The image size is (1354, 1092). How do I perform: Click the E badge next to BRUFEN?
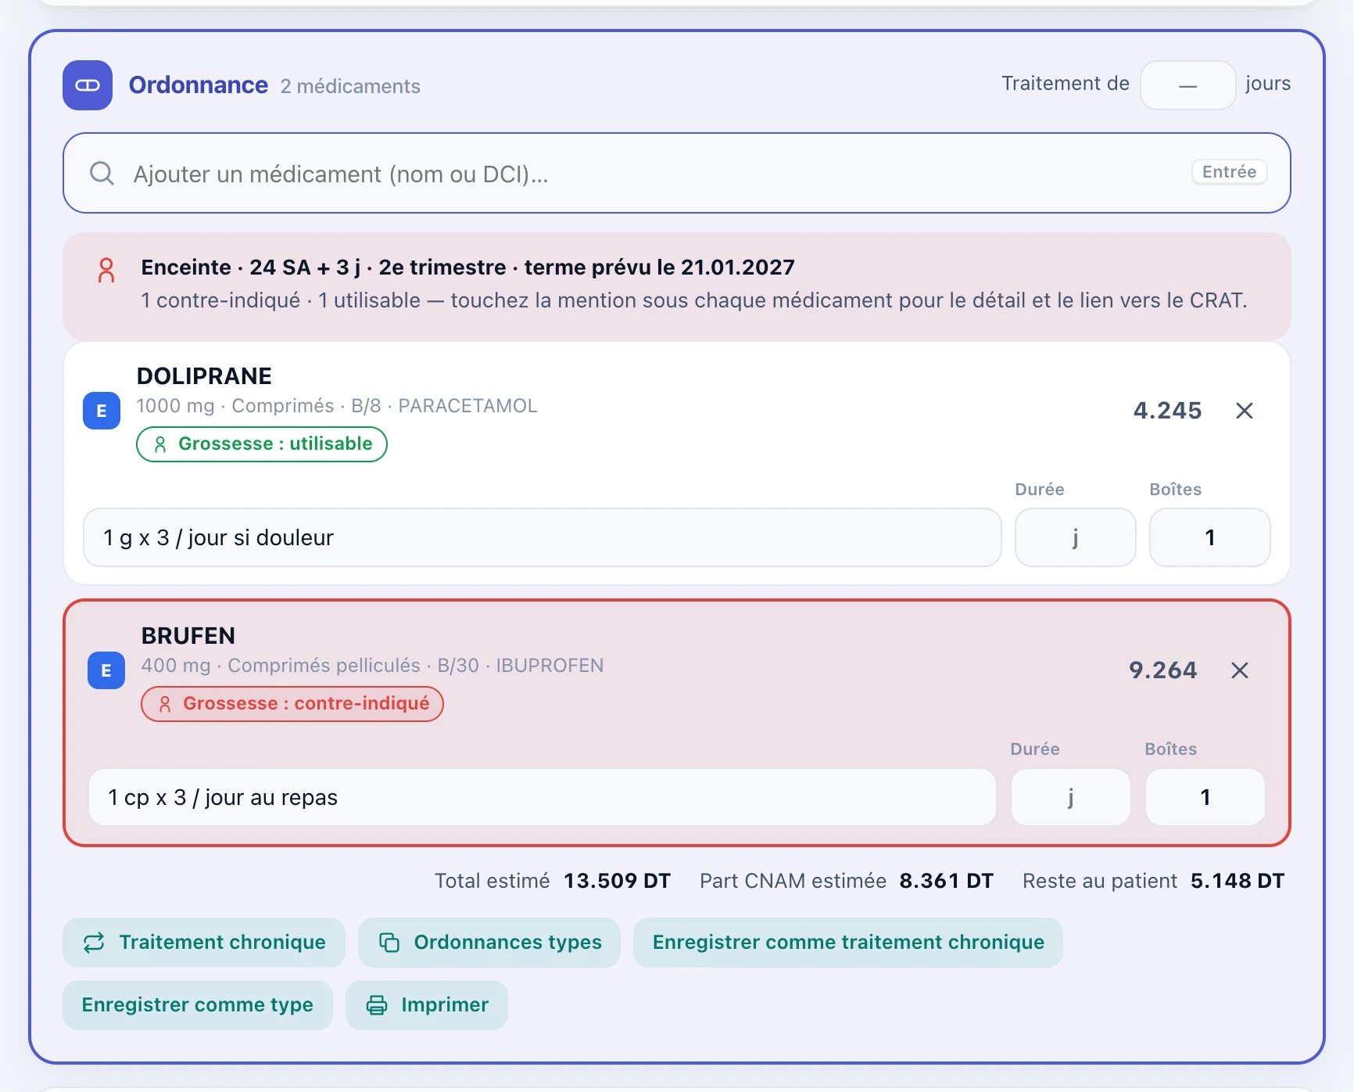tap(106, 670)
